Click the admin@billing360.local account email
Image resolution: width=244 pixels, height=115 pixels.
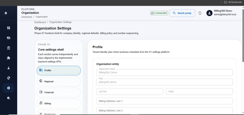pyautogui.click(x=225, y=15)
